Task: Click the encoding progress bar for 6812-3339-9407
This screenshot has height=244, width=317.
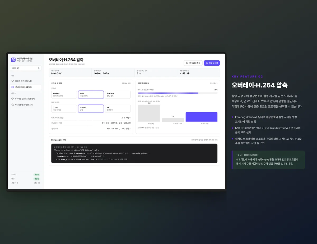Action: pos(178,93)
